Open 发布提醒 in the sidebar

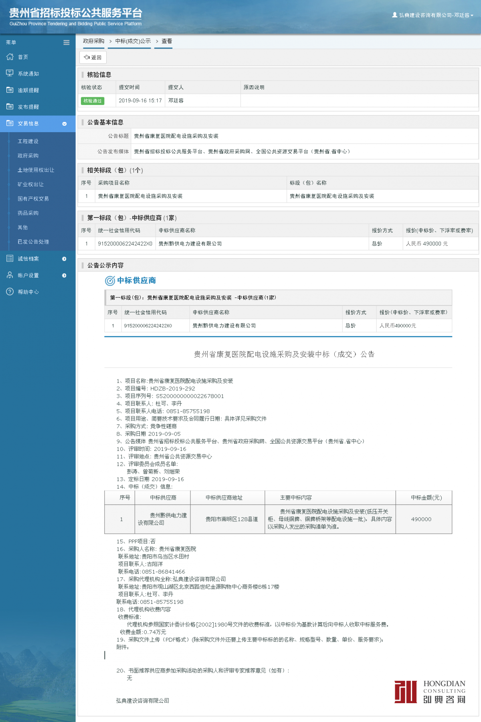point(28,107)
